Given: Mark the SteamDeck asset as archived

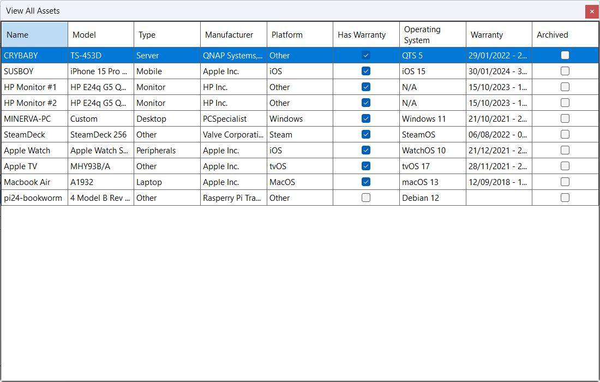Looking at the screenshot, I should (565, 134).
